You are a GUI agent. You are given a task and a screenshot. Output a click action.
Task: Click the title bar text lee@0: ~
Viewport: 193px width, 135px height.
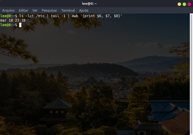pos(89,4)
